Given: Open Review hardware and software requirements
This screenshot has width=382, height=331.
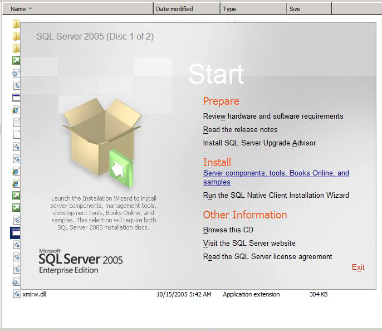Looking at the screenshot, I should (273, 116).
